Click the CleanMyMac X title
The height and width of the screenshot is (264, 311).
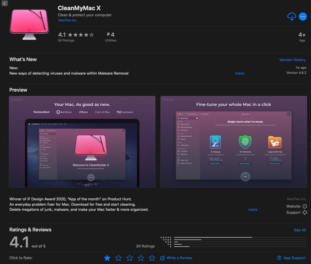(x=79, y=8)
